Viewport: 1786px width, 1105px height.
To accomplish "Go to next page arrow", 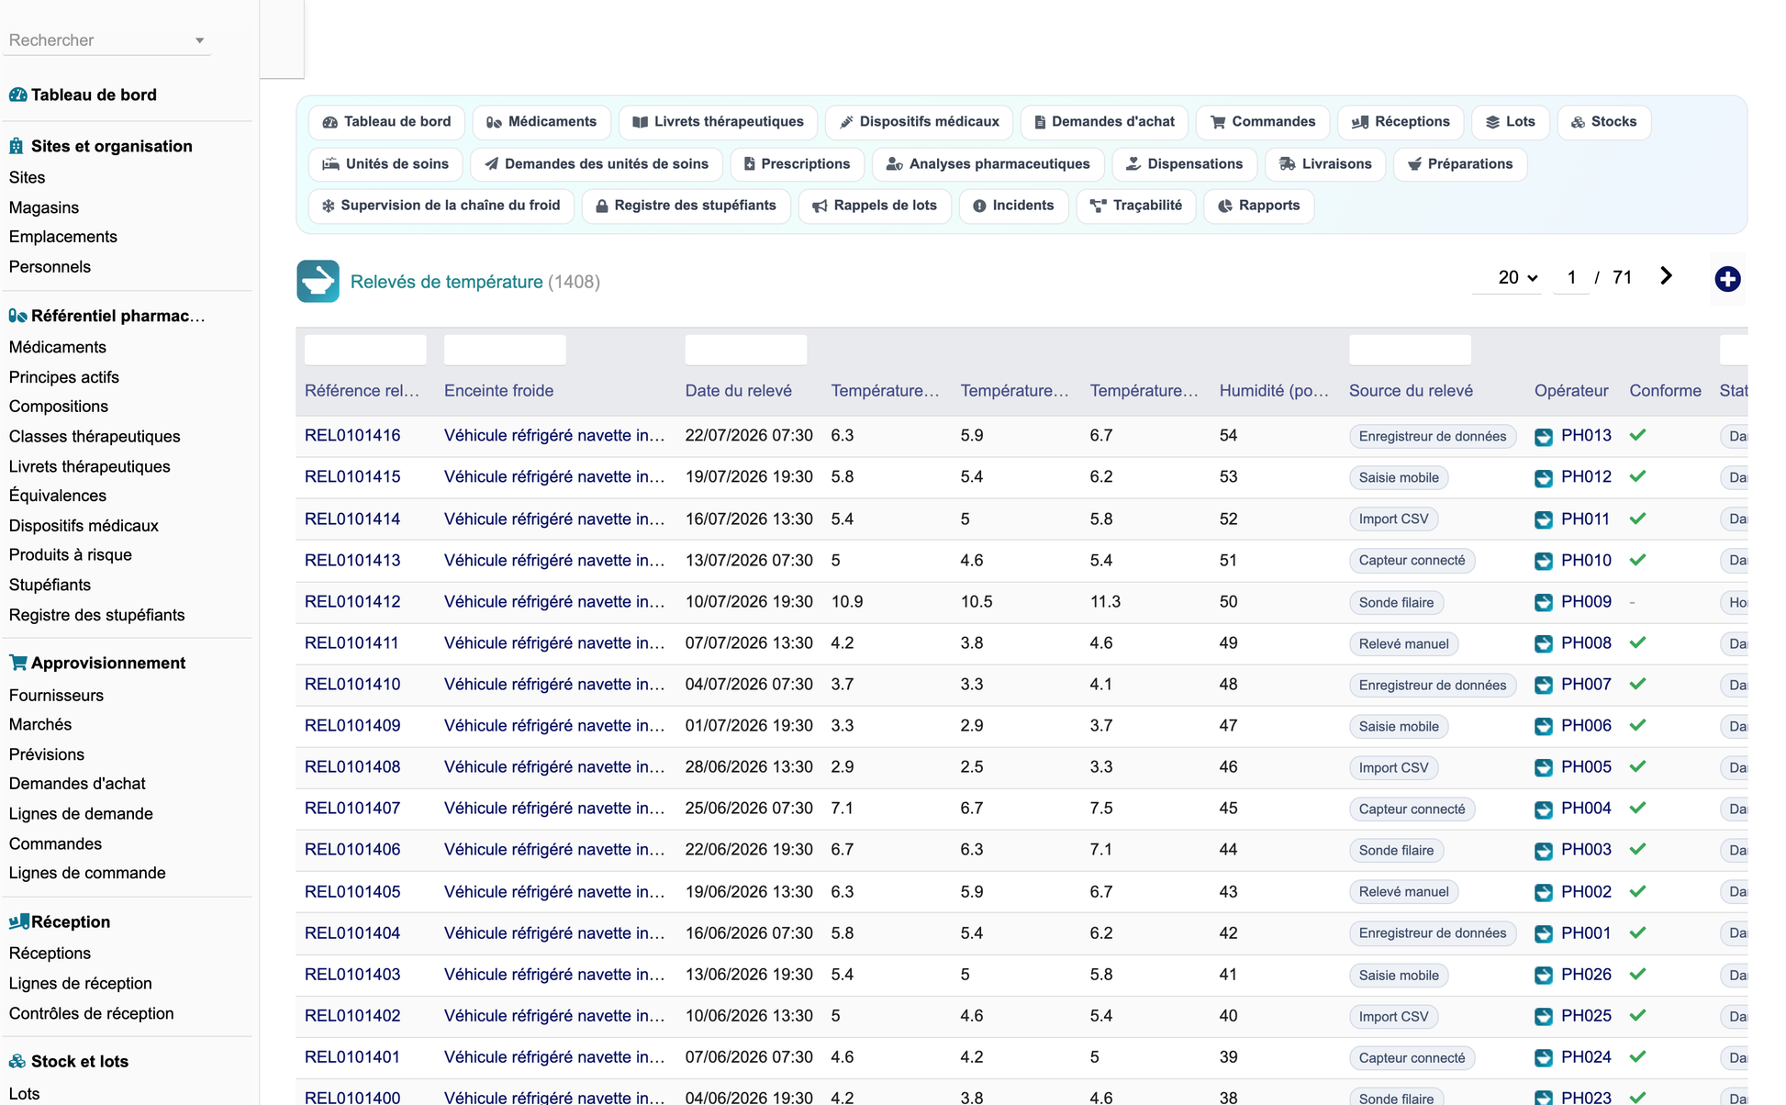I will (1666, 276).
